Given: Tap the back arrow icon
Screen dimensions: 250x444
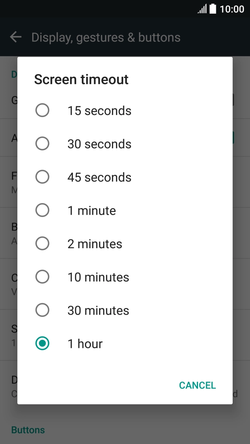Looking at the screenshot, I should point(15,37).
